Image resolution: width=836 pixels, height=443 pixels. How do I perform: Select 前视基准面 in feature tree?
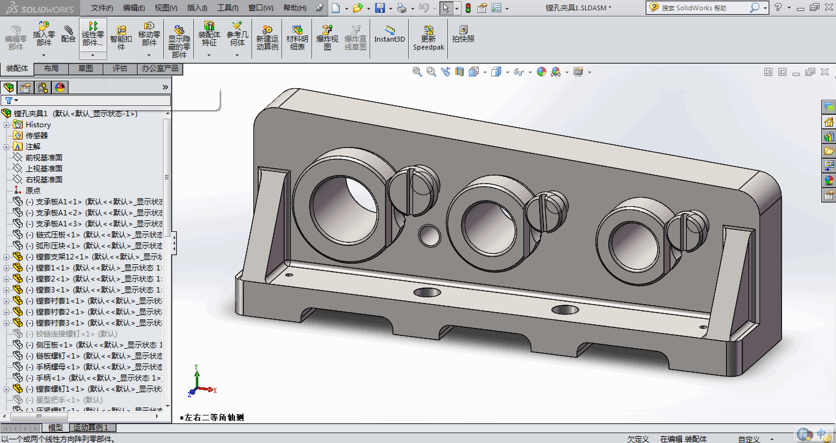tap(43, 158)
